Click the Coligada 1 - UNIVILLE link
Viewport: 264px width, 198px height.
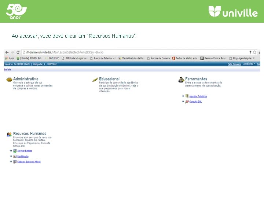click(45, 64)
